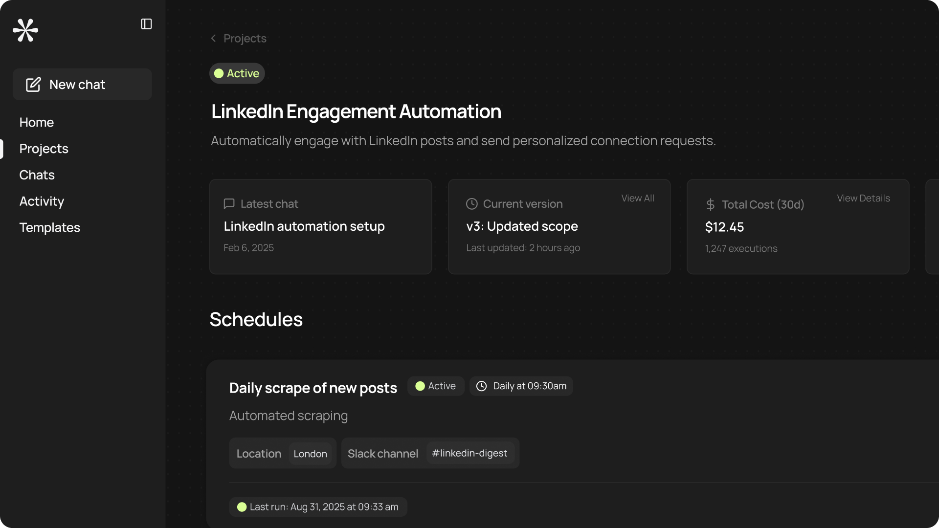Collapse the sidebar with the panel toggle icon

point(146,24)
